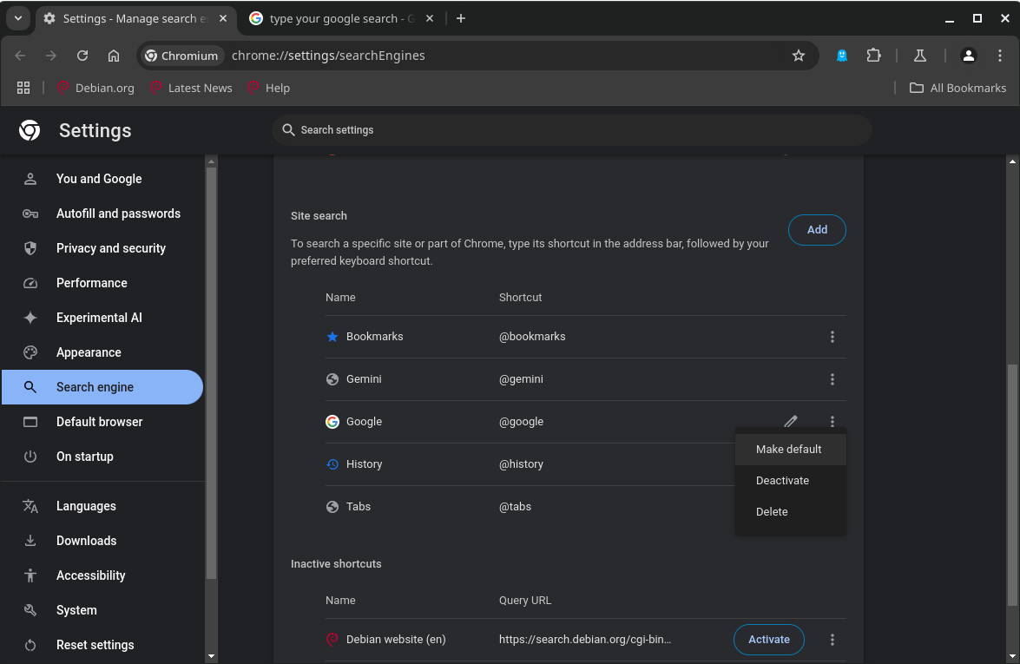Open more actions for Debian website
Screen dimensions: 1020x664
tap(832, 640)
